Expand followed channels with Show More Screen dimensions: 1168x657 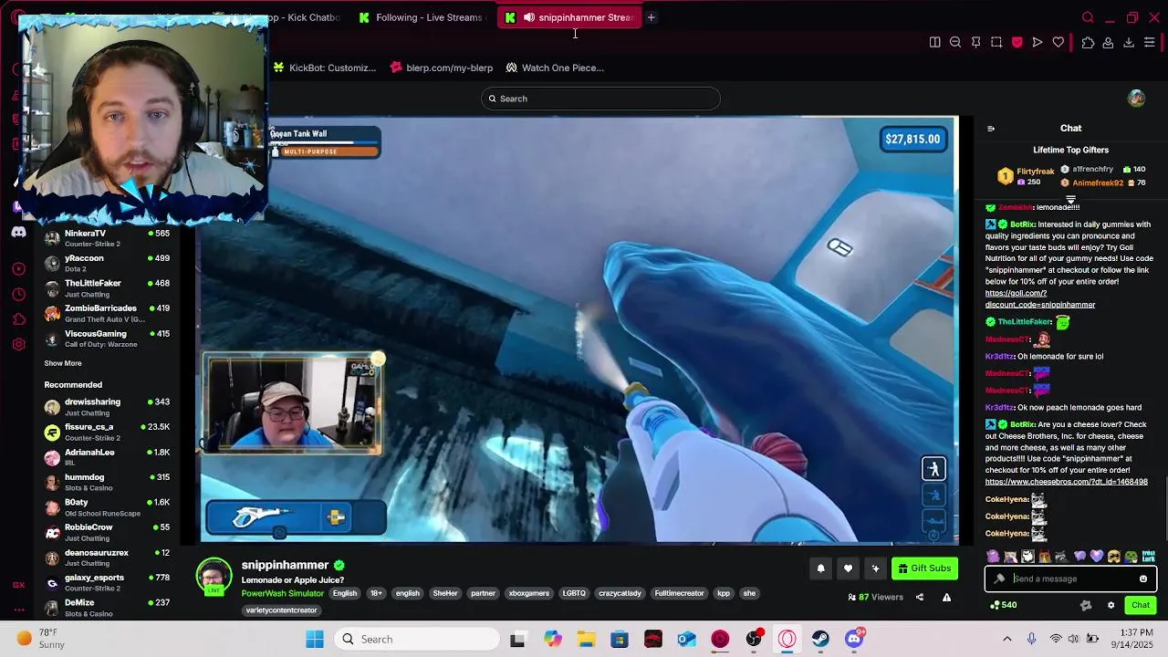[x=63, y=363]
